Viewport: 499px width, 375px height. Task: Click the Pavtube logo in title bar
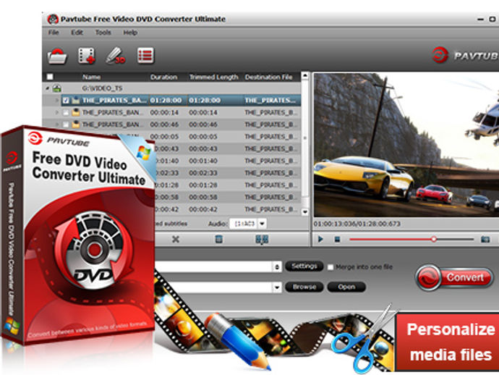pyautogui.click(x=53, y=19)
